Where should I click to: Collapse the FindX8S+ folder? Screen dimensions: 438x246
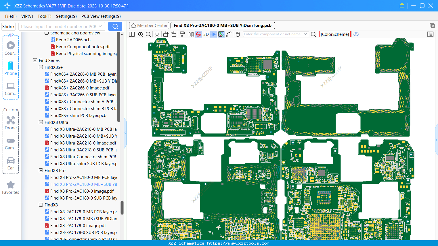[41, 67]
